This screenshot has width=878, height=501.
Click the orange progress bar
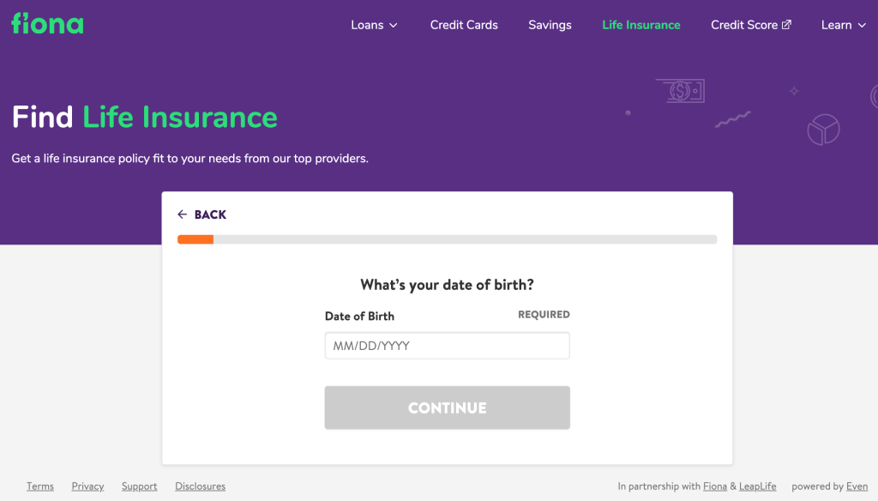(195, 239)
